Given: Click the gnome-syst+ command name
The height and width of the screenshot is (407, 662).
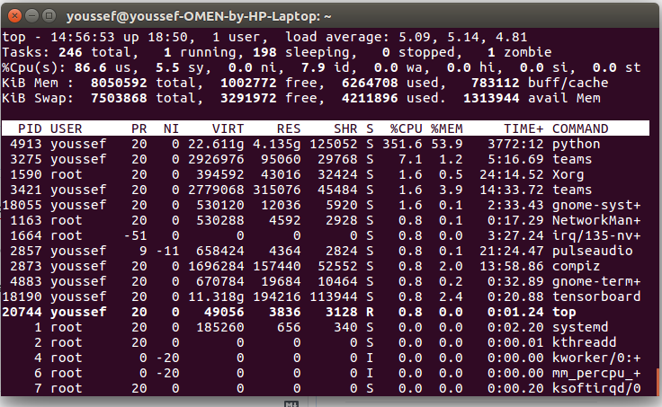Looking at the screenshot, I should [x=596, y=206].
